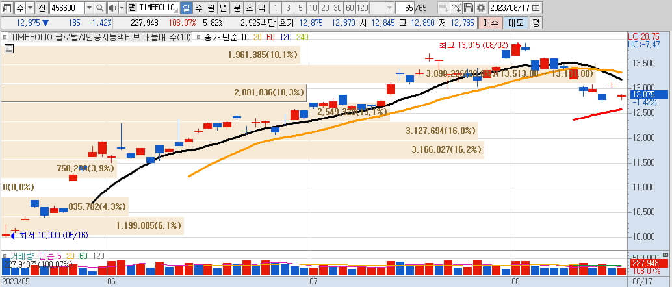The height and width of the screenshot is (287, 672).
Task: Select the 일 daily chart period
Action: 187,7
